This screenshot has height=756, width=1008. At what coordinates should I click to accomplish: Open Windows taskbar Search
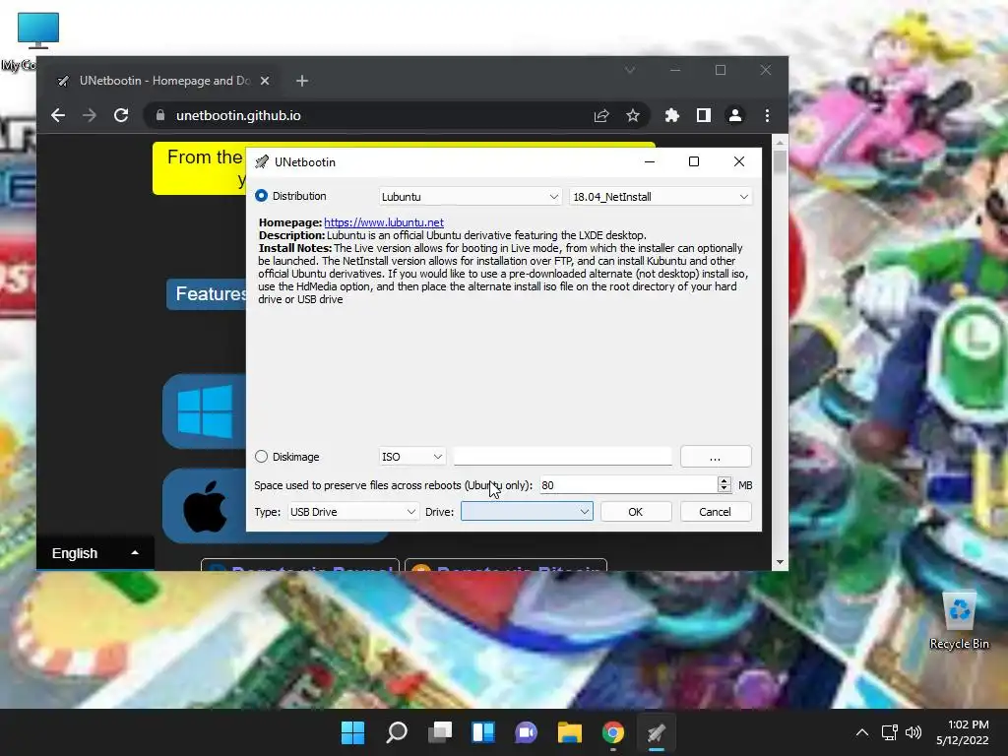click(x=396, y=732)
